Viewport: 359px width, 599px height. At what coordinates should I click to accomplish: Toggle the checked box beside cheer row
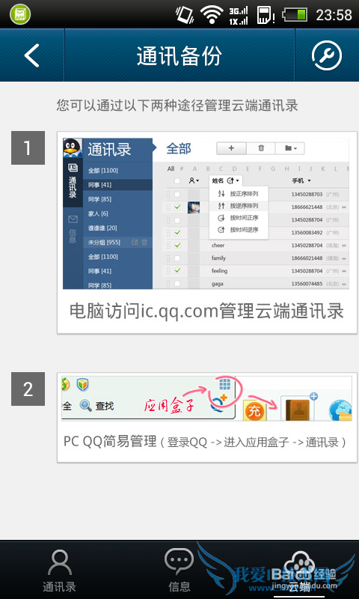coord(177,246)
